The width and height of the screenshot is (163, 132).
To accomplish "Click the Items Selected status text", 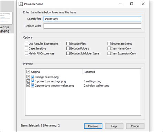I will 40,125.
